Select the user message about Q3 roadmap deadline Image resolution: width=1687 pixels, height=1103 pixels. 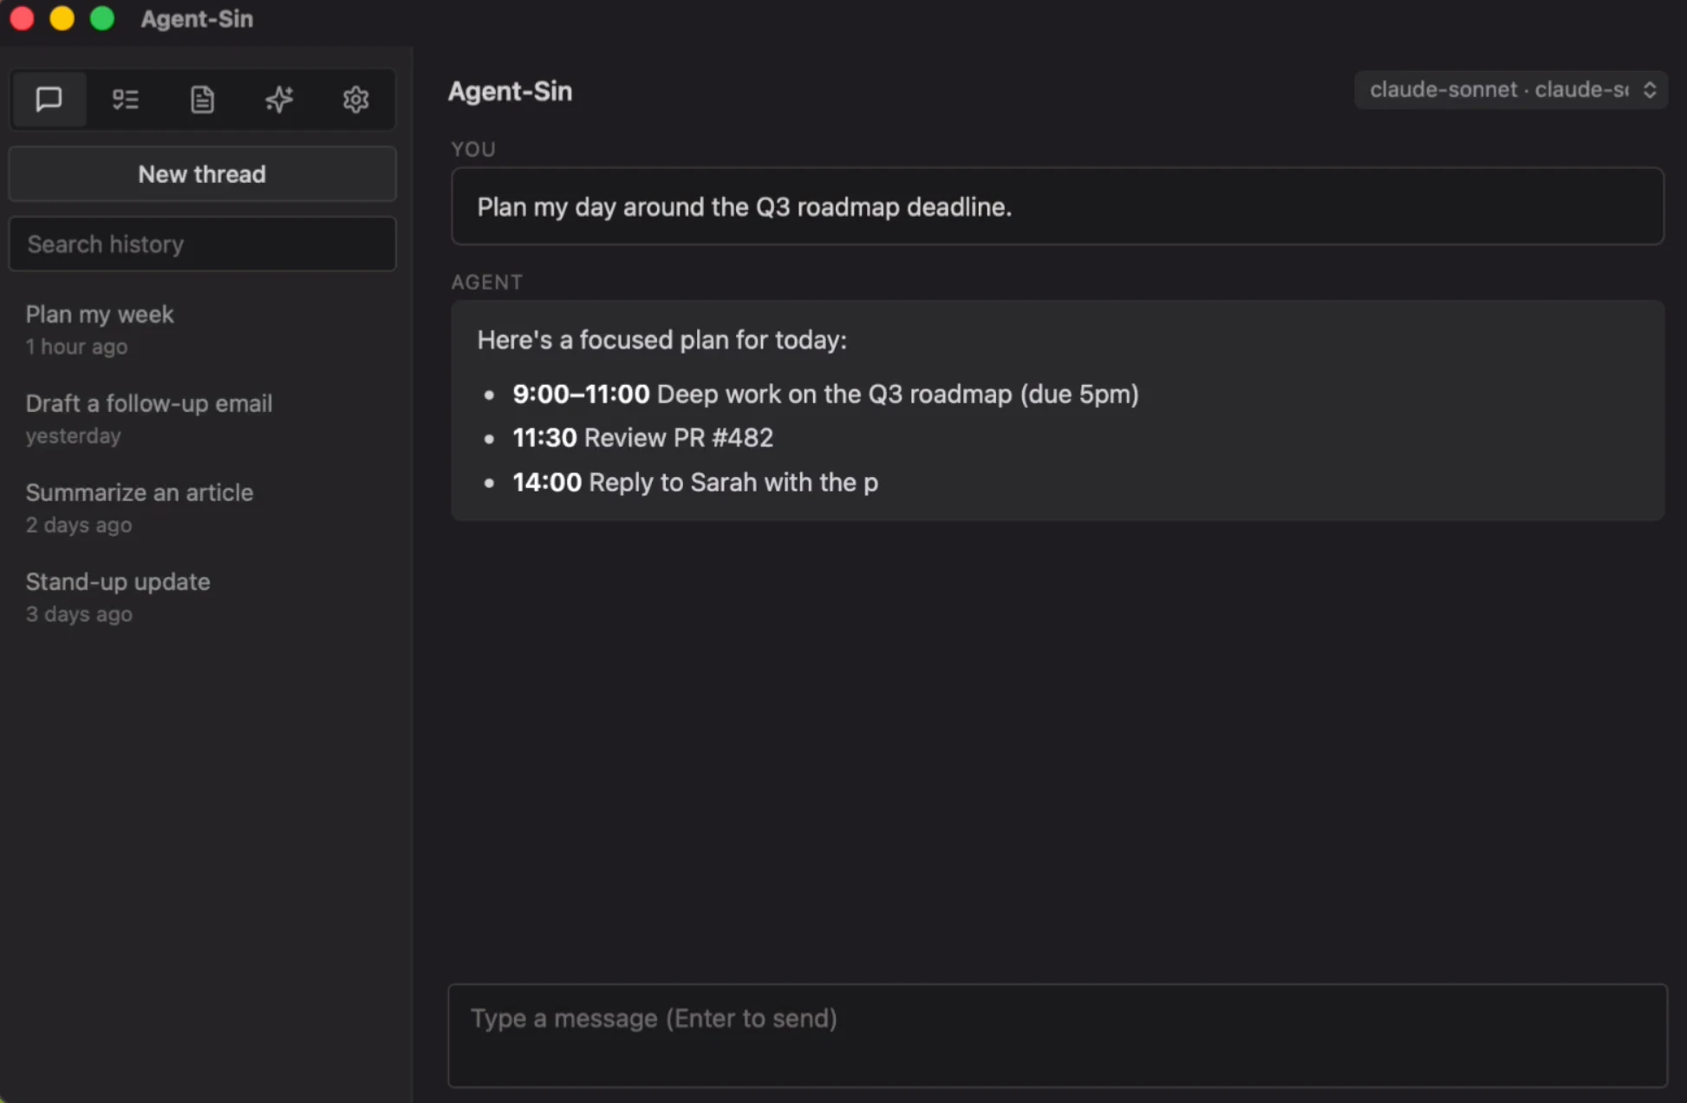[x=1058, y=206]
